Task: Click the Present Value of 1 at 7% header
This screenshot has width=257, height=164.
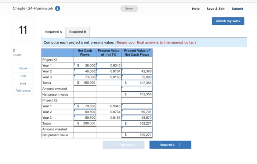Action: 109,53
